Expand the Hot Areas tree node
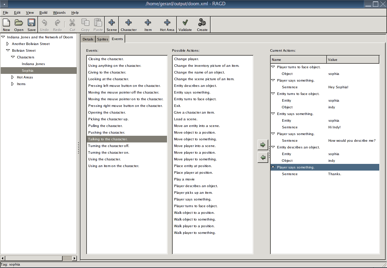387x268 pixels. [x=13, y=77]
